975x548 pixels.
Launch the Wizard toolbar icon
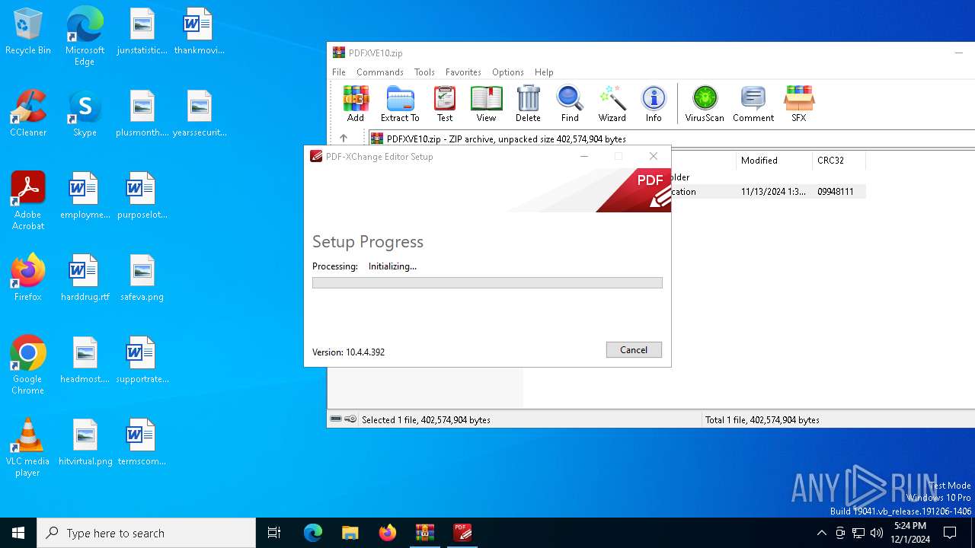612,104
